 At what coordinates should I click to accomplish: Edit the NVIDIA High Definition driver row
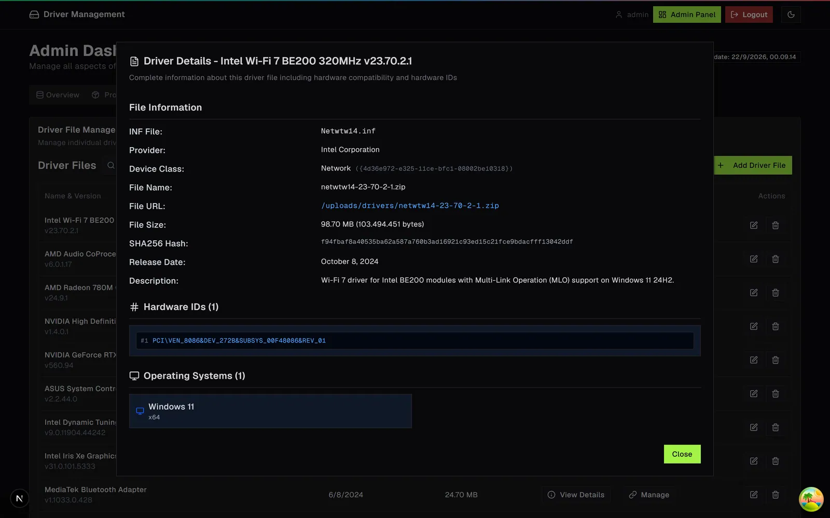pos(754,326)
